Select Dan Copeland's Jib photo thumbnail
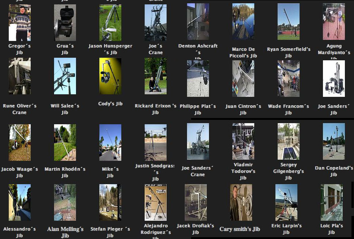The image size is (354, 239). click(334, 141)
